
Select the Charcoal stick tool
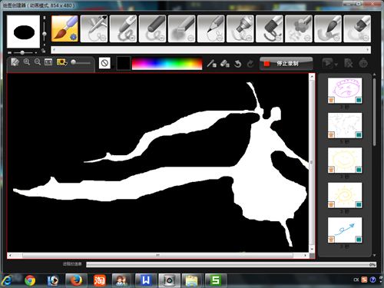[152, 28]
